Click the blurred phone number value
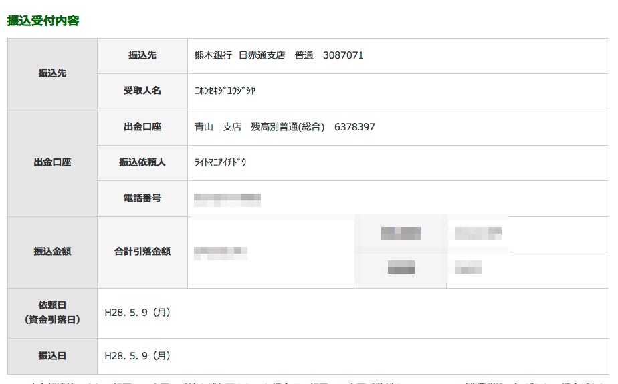 click(x=227, y=198)
